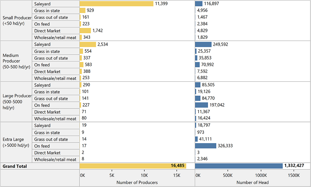The width and height of the screenshot is (311, 187).
Task: Click the blue bar labeled 326,333
Action: click(x=206, y=146)
